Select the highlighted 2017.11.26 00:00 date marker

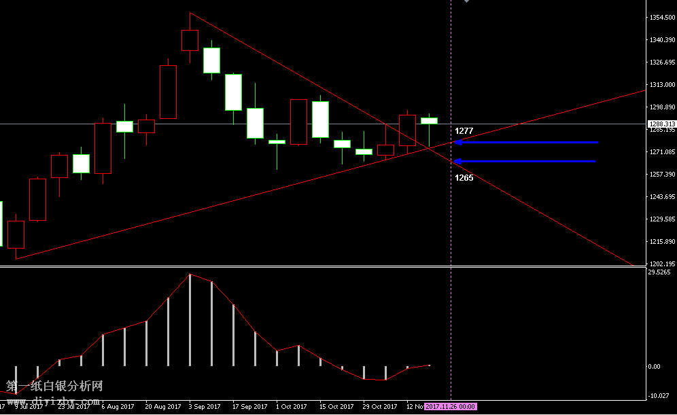pyautogui.click(x=451, y=406)
